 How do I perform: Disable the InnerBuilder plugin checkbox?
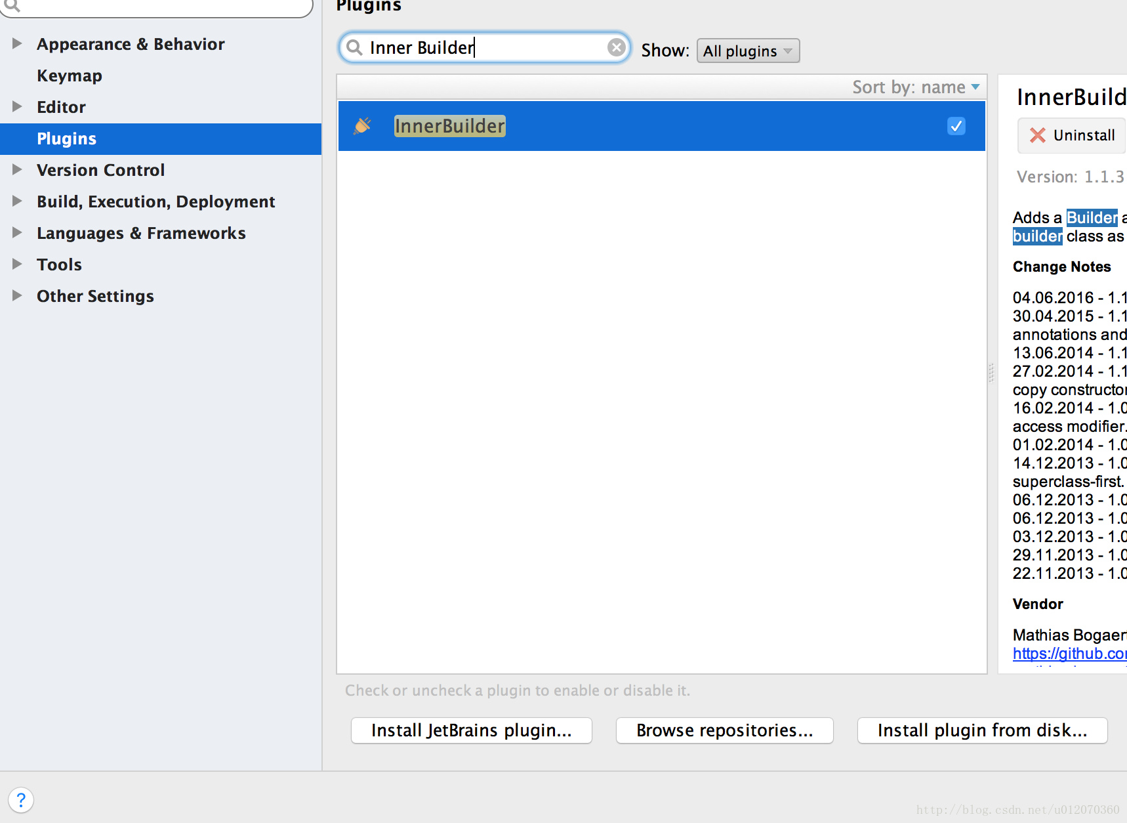point(956,126)
